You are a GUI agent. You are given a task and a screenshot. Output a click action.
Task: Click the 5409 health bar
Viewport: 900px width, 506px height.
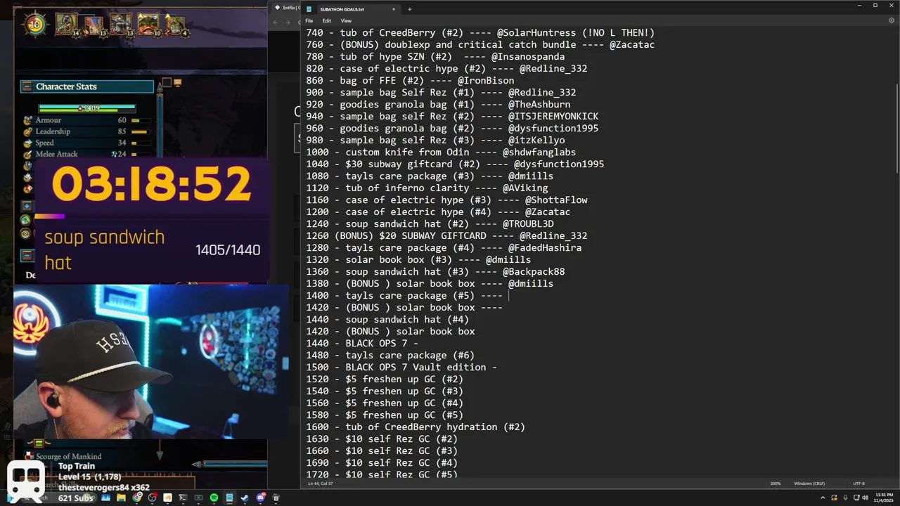(87, 108)
